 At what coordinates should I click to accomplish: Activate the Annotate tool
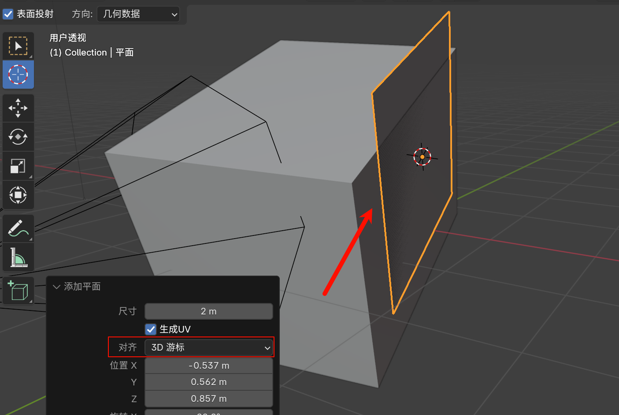(x=18, y=228)
